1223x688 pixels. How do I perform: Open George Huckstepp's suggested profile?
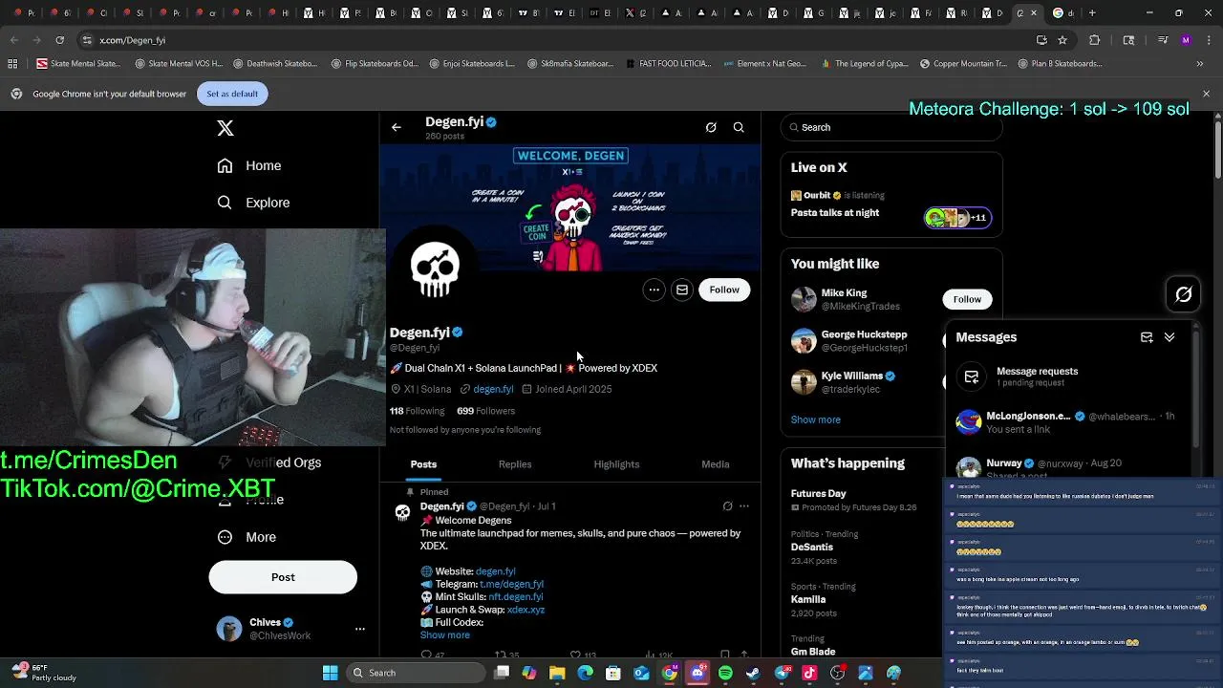(865, 341)
